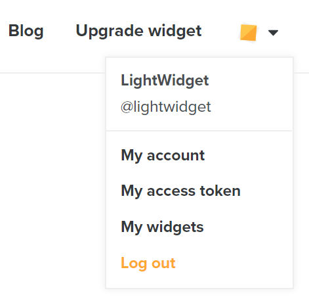Sign out by clicking Log out
The width and height of the screenshot is (309, 303).
coord(148,264)
